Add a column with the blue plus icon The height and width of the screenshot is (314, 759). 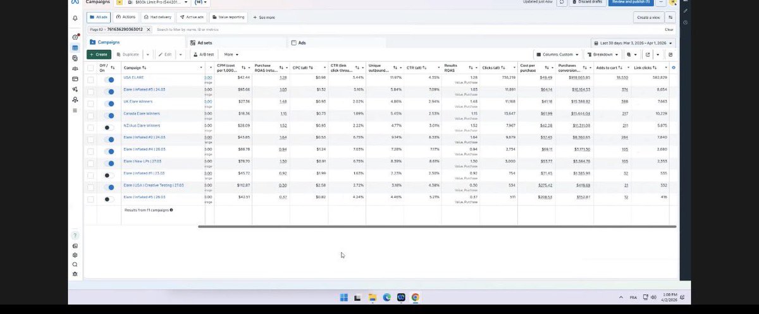673,67
